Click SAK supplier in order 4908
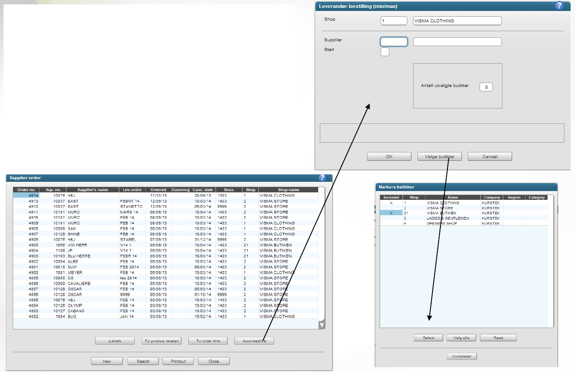Screen dimensions: 575x372 point(71,228)
